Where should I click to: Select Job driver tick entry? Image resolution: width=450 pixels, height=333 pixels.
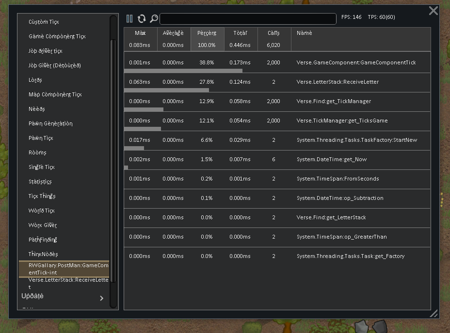coord(46,51)
